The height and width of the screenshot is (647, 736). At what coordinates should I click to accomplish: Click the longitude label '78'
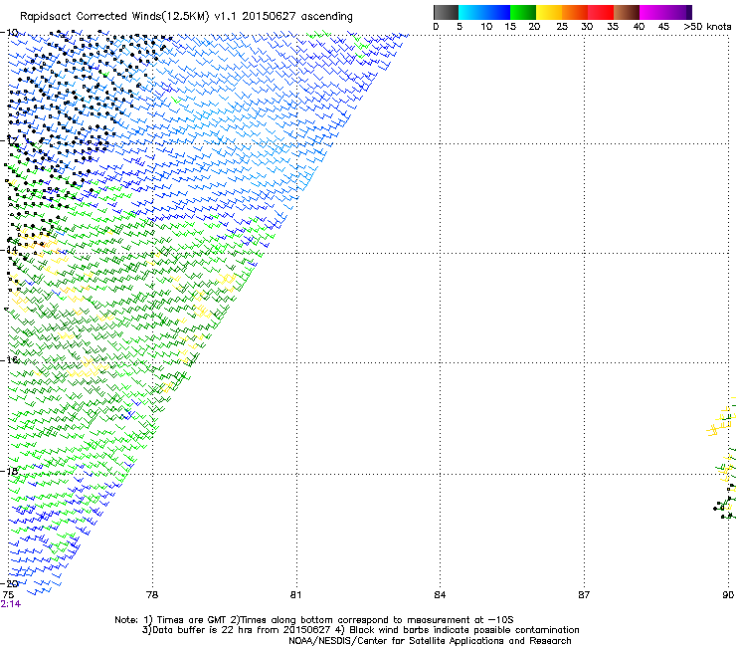tap(152, 595)
